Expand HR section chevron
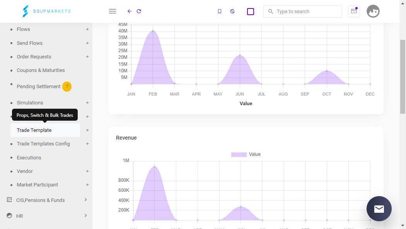This screenshot has height=229, width=406. [86, 215]
